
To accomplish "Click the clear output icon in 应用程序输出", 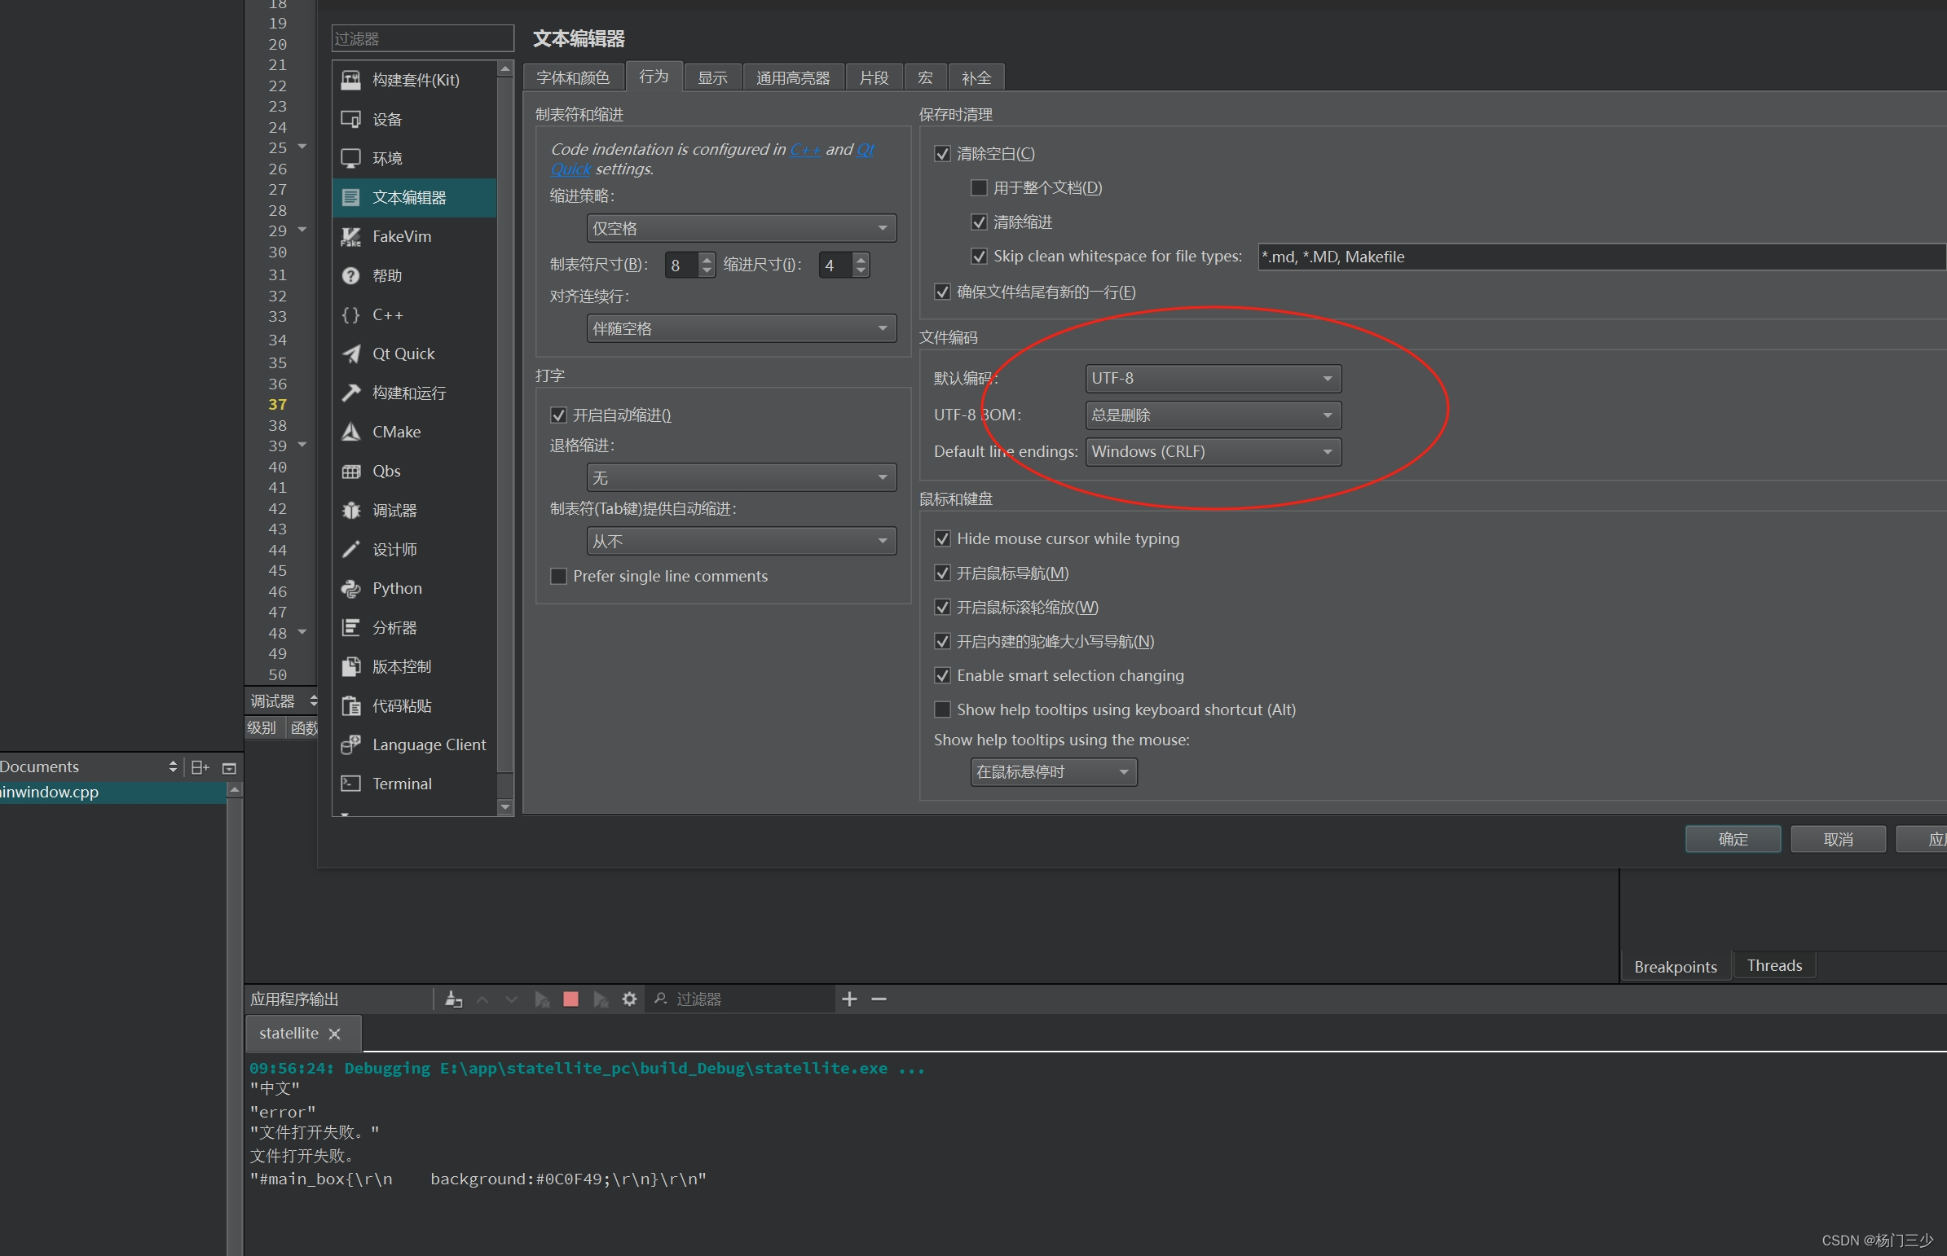I will [x=454, y=999].
